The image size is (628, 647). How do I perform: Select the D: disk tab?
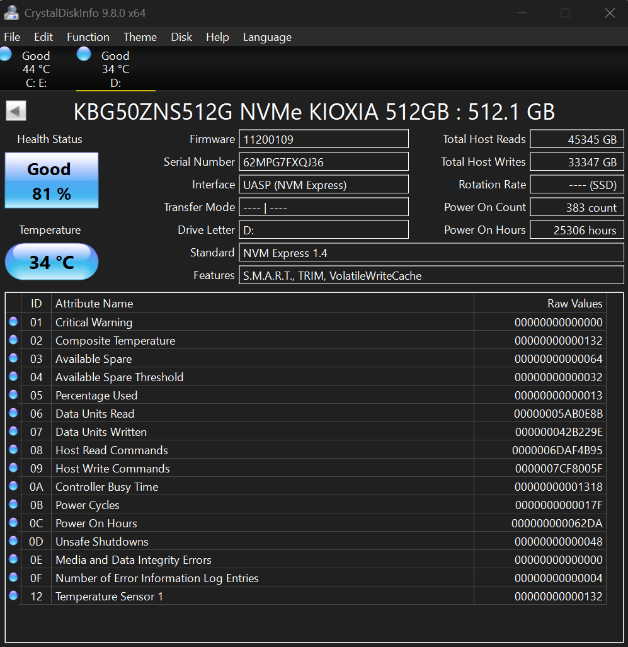pyautogui.click(x=115, y=69)
